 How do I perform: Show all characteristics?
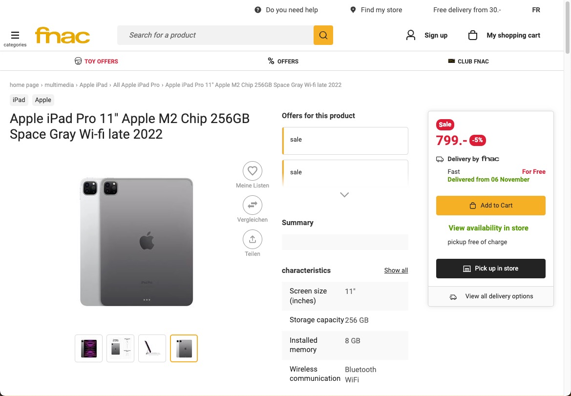coord(396,271)
